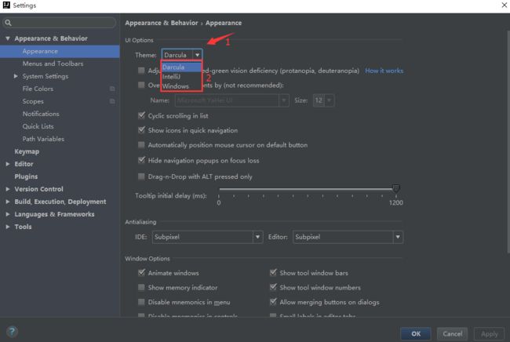Open the Theme dropdown arrow

[197, 55]
